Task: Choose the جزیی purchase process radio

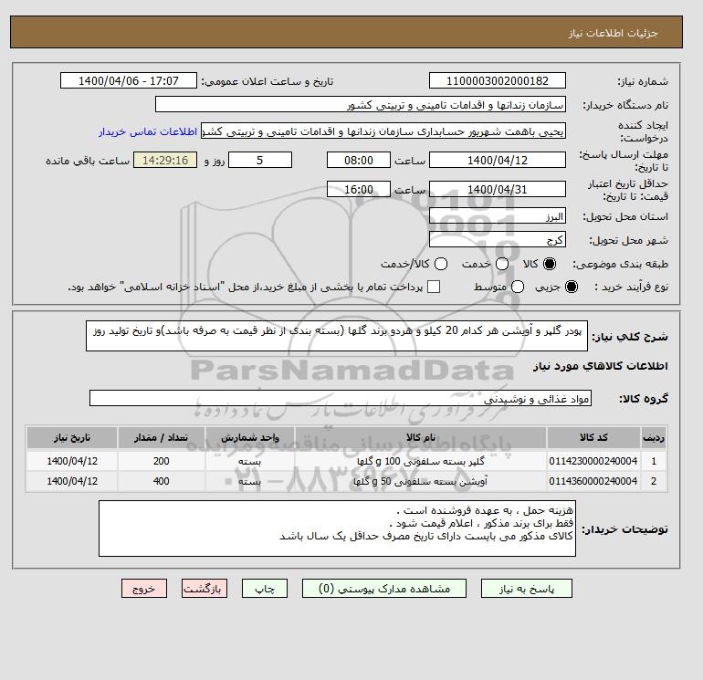Action: click(x=572, y=287)
